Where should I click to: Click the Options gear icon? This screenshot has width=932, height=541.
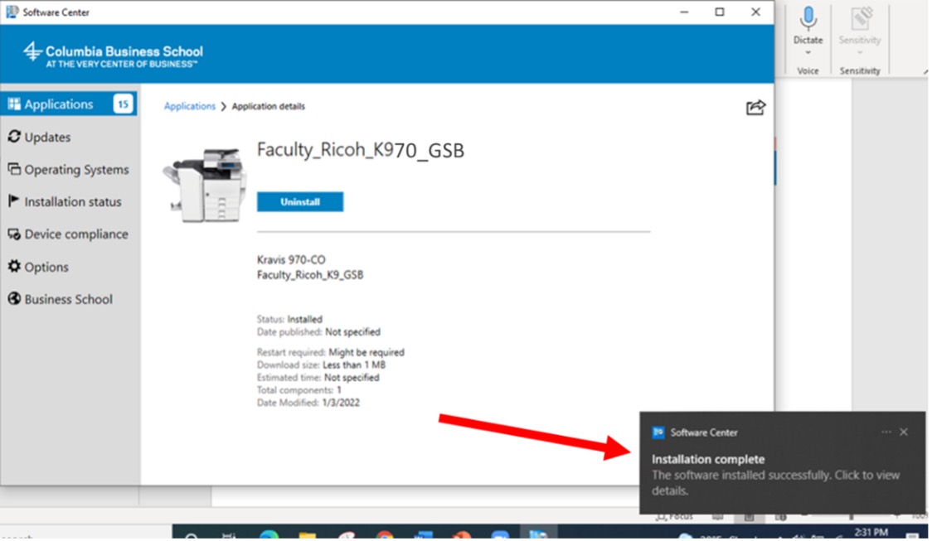13,266
